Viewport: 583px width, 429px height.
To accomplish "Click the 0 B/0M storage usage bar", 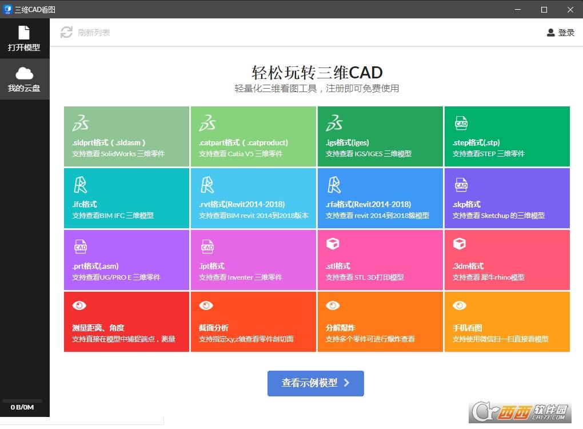I will click(x=22, y=401).
